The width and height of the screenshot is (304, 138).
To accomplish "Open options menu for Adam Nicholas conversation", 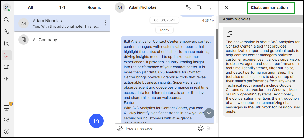I will tap(105, 23).
